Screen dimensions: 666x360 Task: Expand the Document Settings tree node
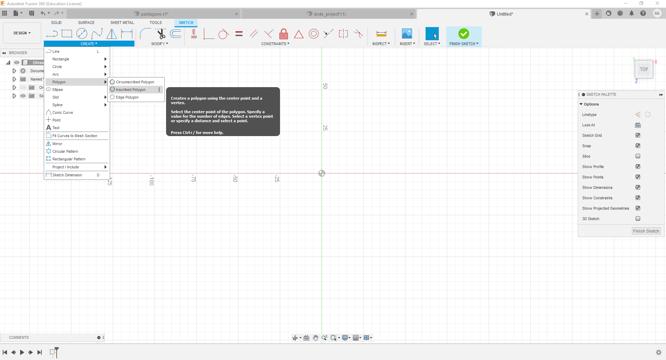(14, 71)
